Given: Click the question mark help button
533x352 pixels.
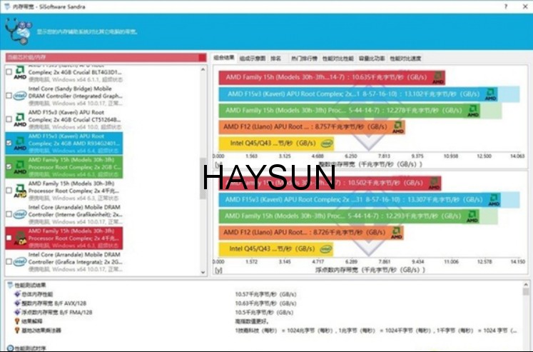Looking at the screenshot, I should pos(505,6).
